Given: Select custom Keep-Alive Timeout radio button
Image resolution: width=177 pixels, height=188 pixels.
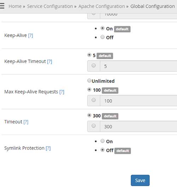Looking at the screenshot, I should [x=93, y=65].
